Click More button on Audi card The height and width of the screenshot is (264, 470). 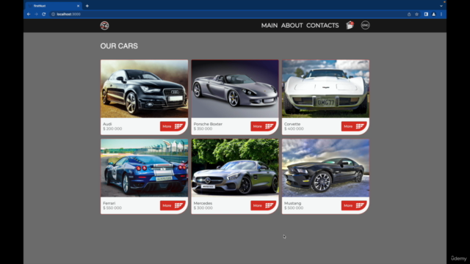pos(173,126)
